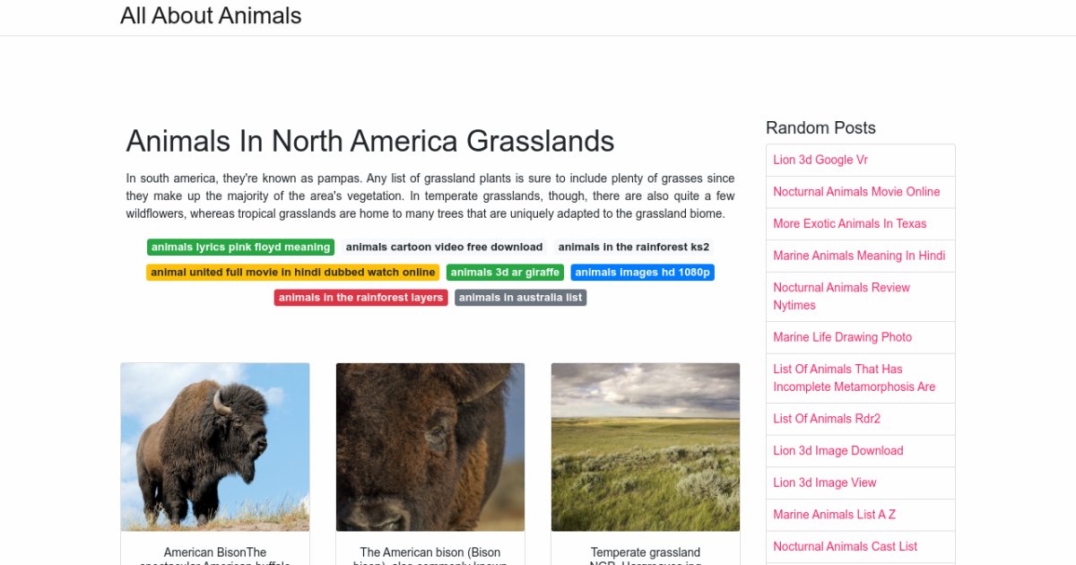Click the 'animals 3d ar giraffe' tag
Image resolution: width=1076 pixels, height=565 pixels.
505,272
